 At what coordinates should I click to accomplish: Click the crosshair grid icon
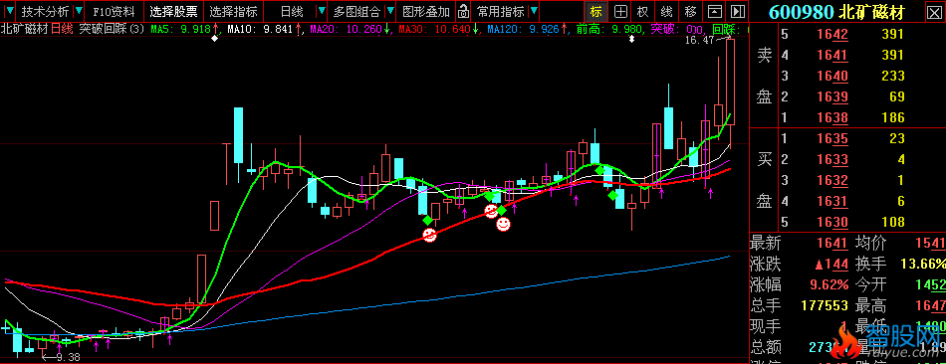[x=620, y=11]
